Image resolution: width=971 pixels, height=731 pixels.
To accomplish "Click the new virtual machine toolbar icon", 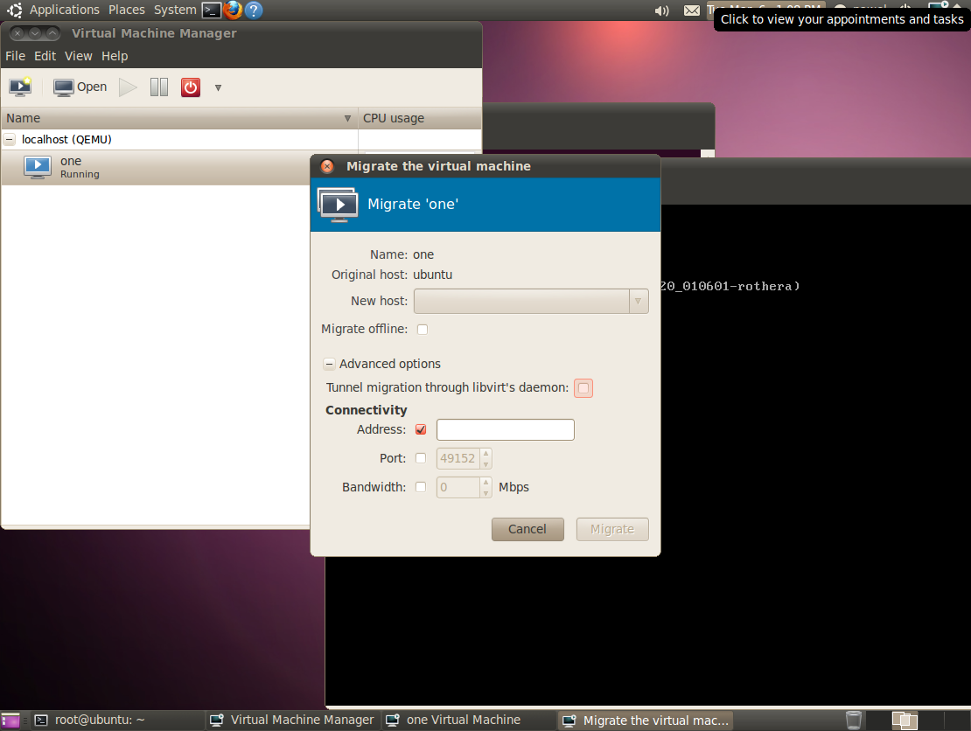I will pos(20,87).
